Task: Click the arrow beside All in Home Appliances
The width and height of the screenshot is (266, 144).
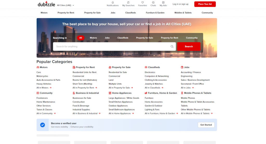Action: [x=133, y=113]
